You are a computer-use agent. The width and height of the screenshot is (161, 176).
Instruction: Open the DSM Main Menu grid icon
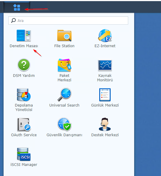pos(17,7)
